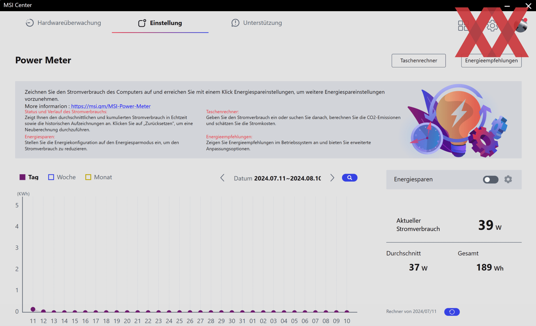Open the Taschenrechner calculator
536x326 pixels.
pos(418,61)
